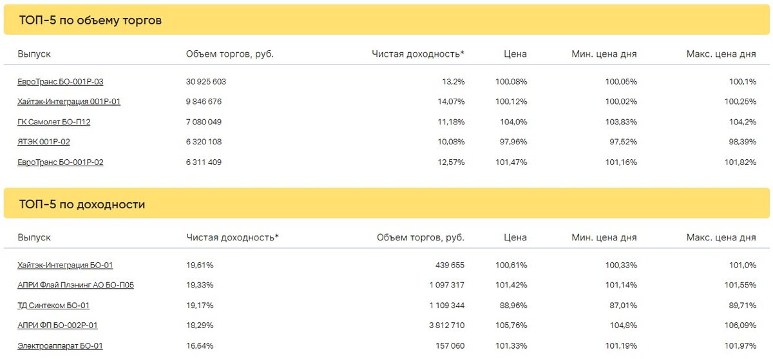Open the Хайтэк-Интеграция 001Р-01 bond link
The image size is (773, 359).
coord(69,102)
